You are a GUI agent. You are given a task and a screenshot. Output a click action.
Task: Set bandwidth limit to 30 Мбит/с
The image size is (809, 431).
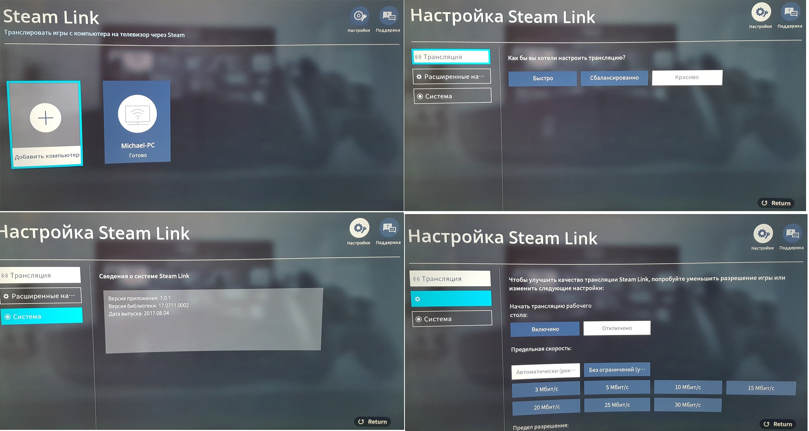(x=687, y=405)
